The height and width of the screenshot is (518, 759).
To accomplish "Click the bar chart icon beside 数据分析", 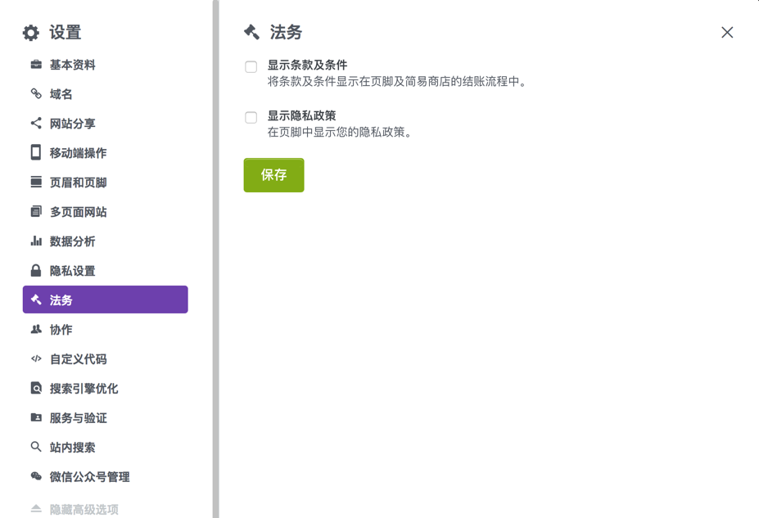I will [36, 241].
